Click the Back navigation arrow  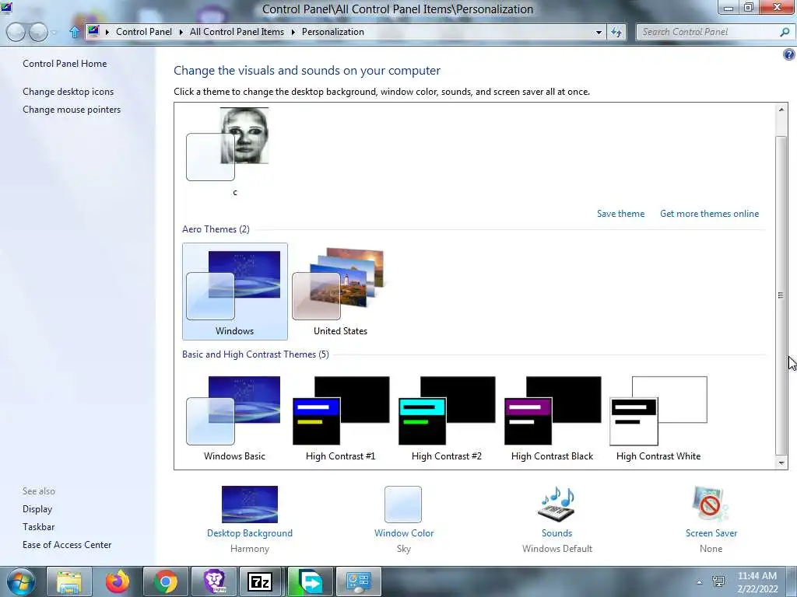16,32
